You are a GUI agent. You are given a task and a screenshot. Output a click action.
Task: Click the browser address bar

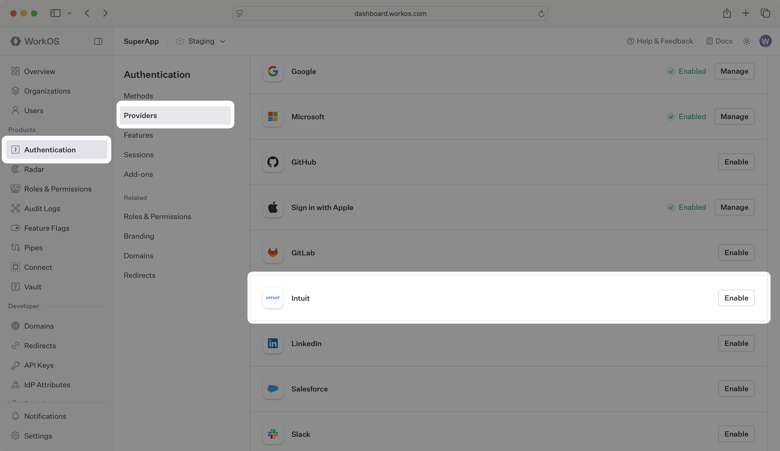click(390, 13)
